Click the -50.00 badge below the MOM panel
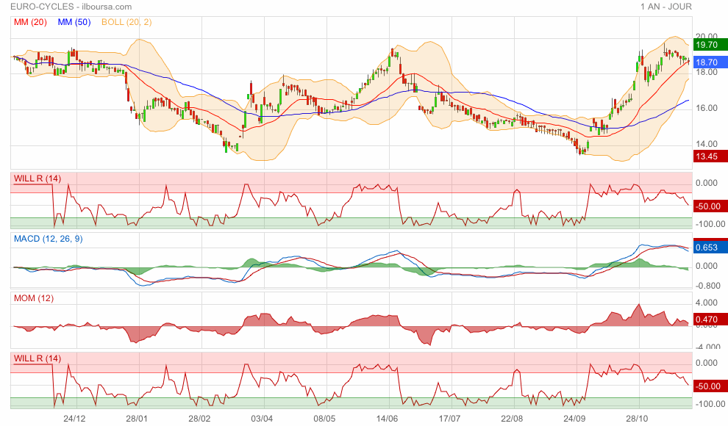Viewport: 728px width, 426px height. (x=710, y=386)
